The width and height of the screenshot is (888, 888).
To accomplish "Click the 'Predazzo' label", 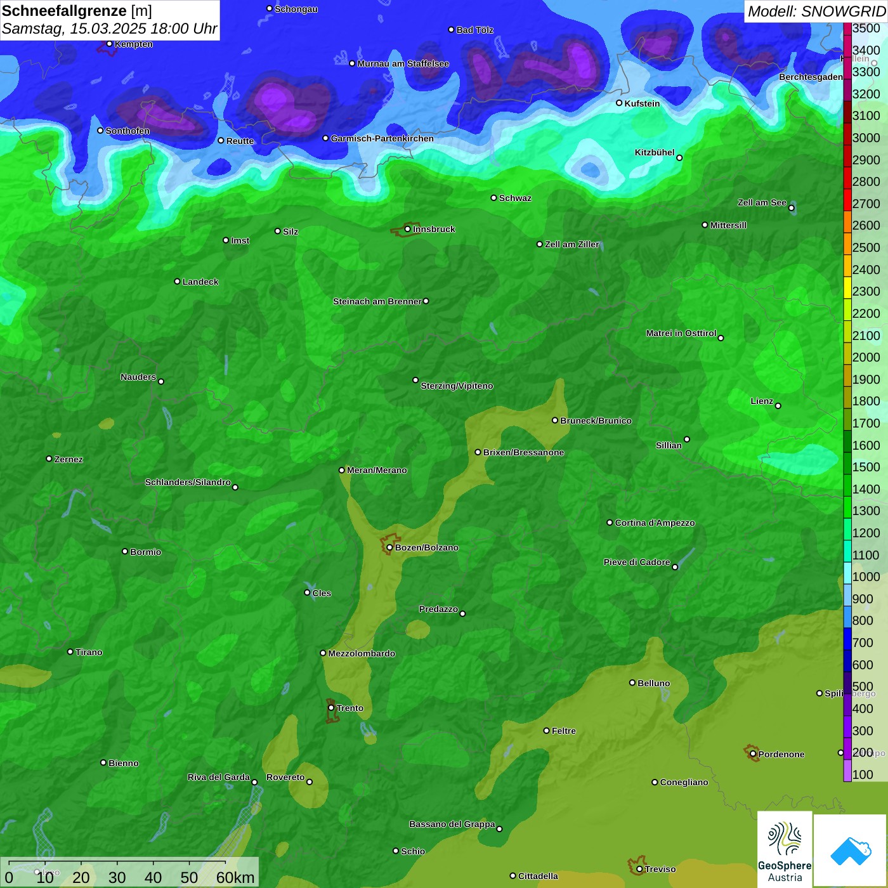I will (x=438, y=609).
